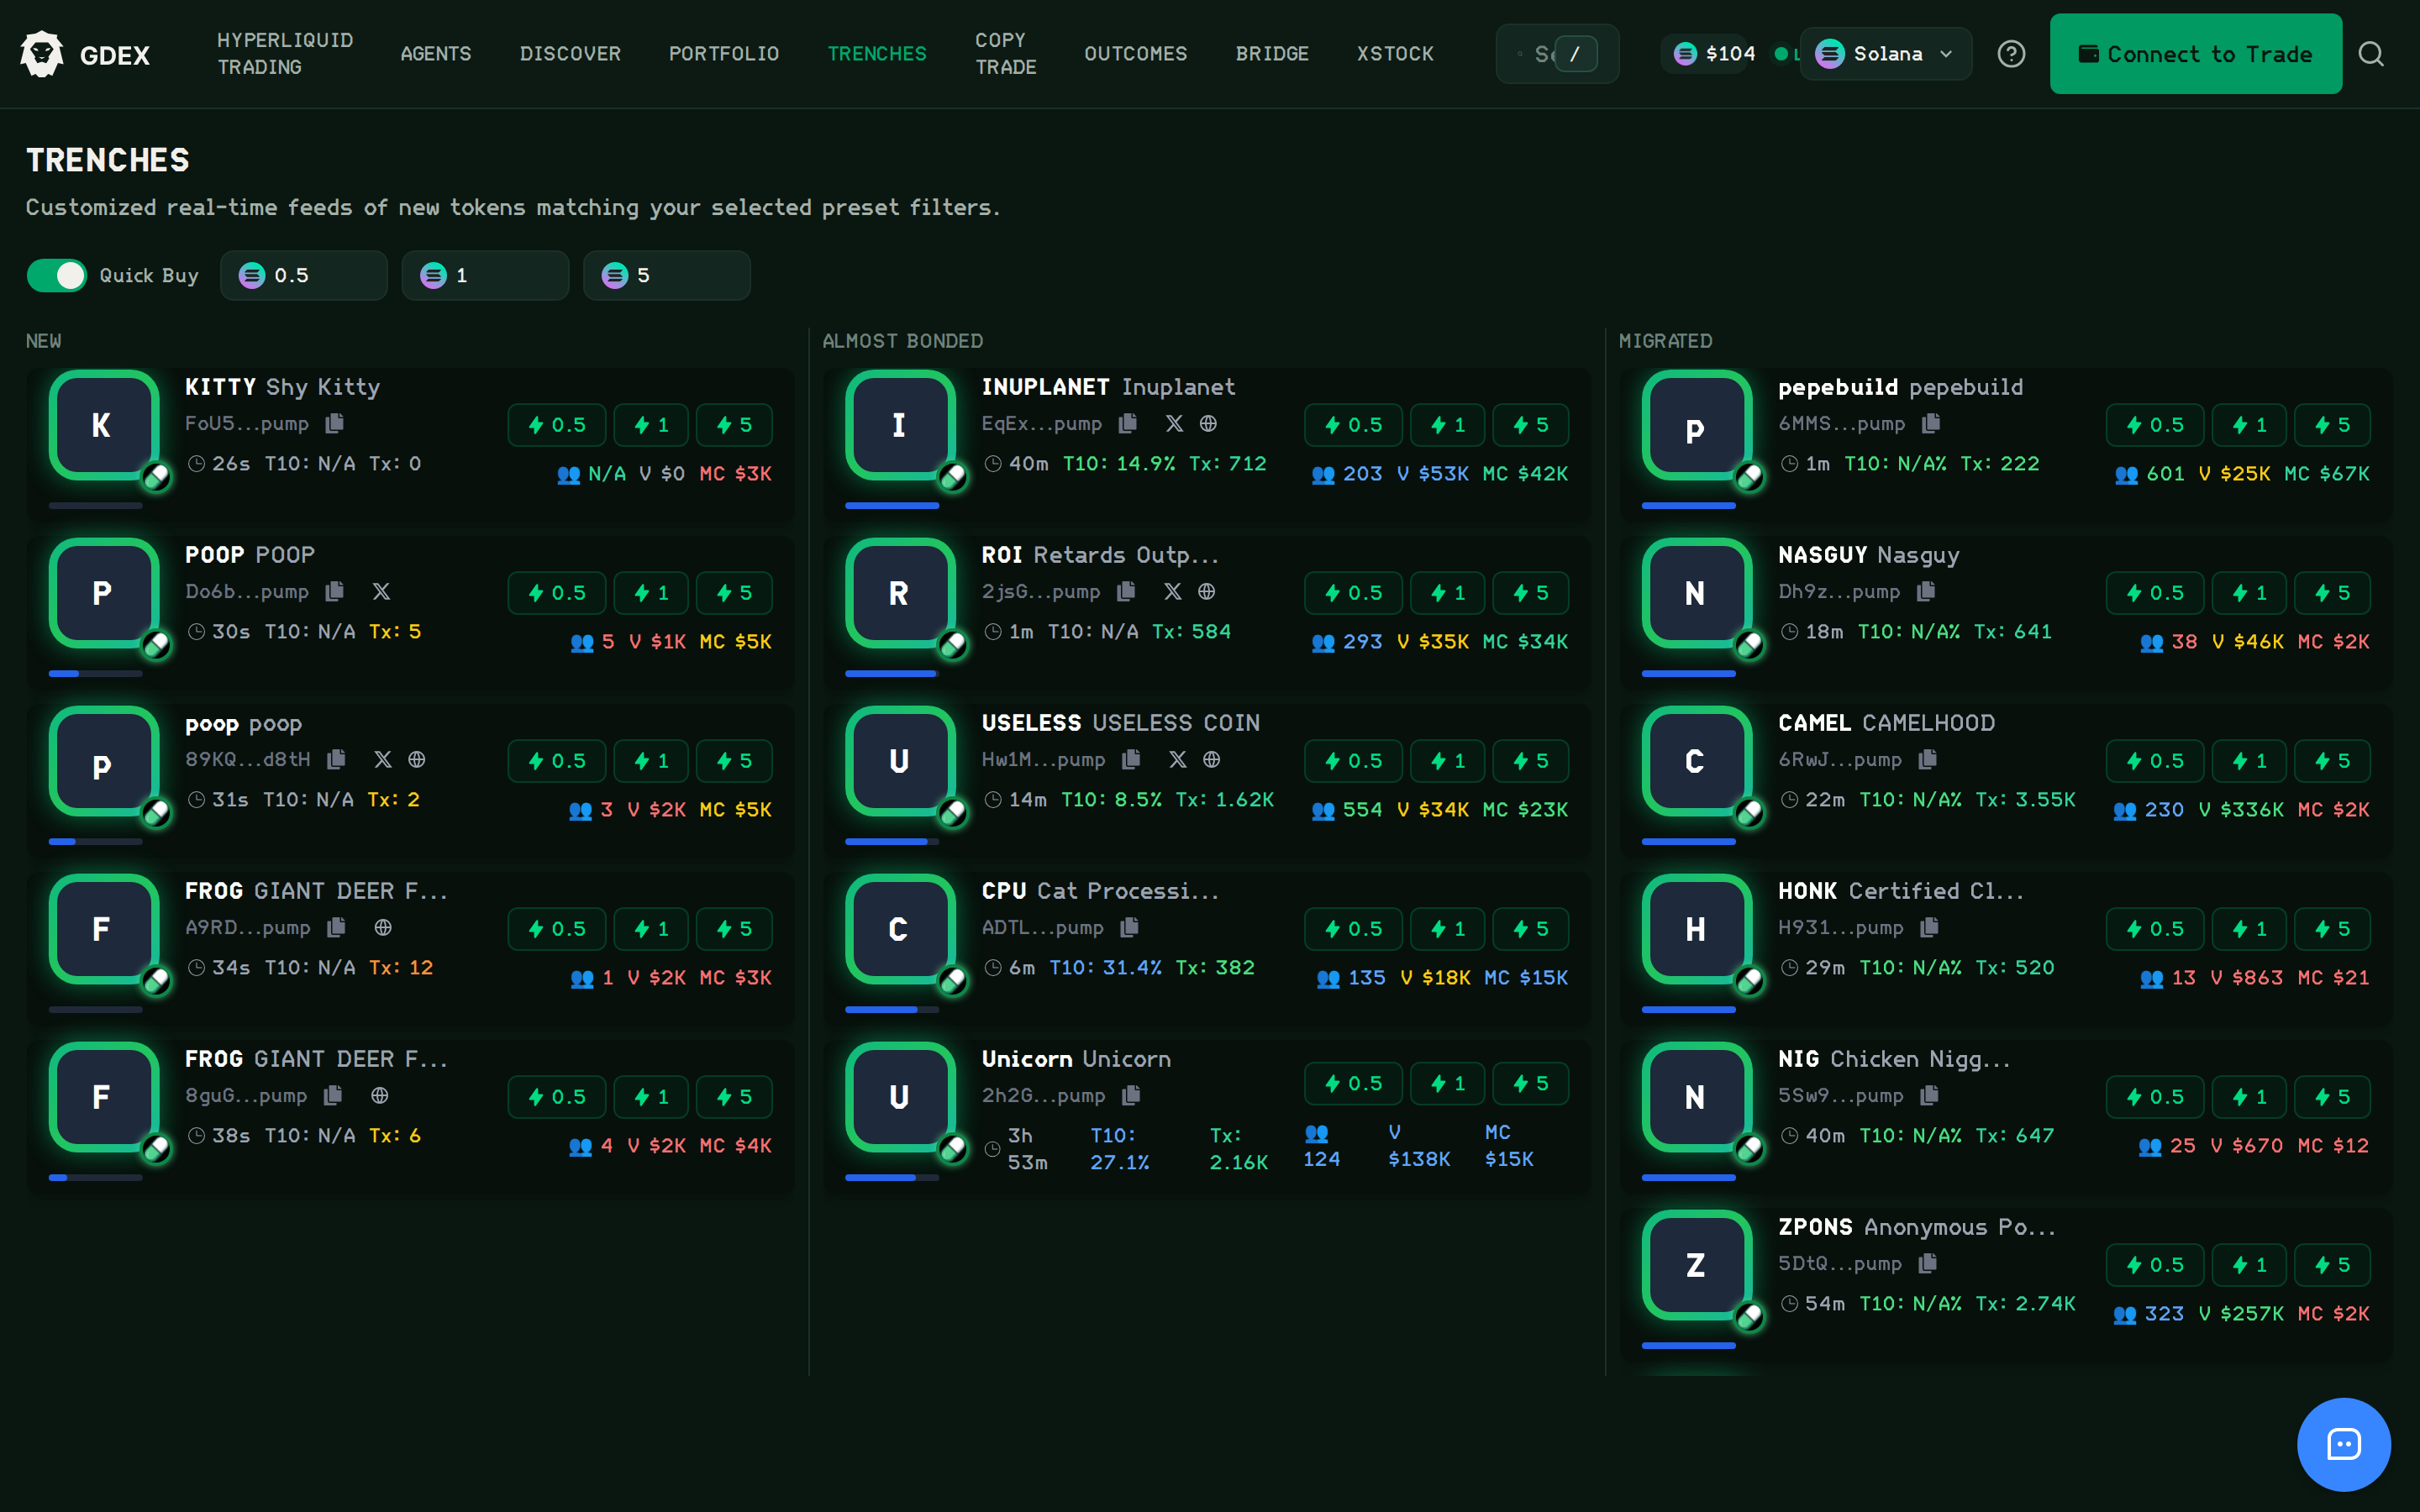
Task: Click the GDEX lion logo
Action: [42, 54]
